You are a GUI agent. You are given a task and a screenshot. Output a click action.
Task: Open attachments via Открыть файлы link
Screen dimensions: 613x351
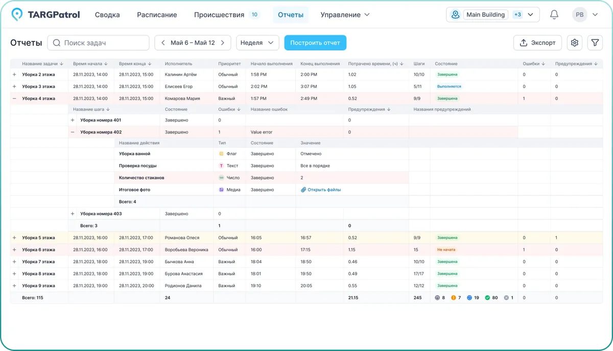(322, 190)
